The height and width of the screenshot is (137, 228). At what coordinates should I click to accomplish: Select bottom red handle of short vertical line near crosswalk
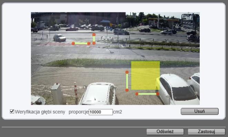tap(94, 43)
